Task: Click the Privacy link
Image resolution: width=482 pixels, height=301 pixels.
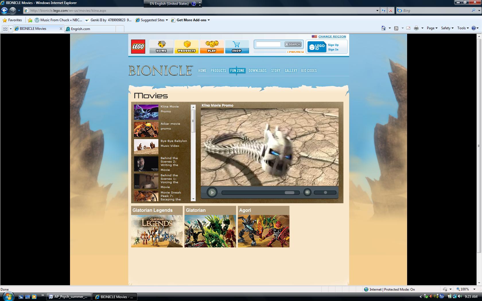Action: click(x=296, y=52)
